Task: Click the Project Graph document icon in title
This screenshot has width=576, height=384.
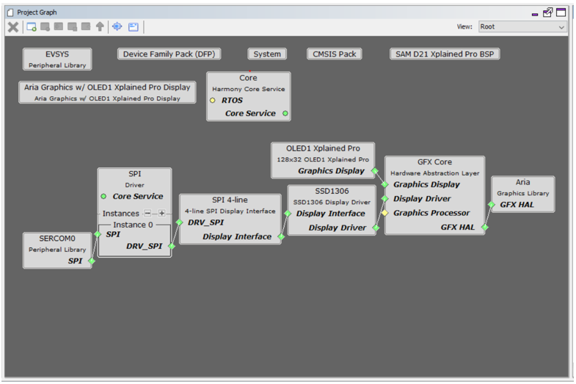Action: tap(10, 12)
